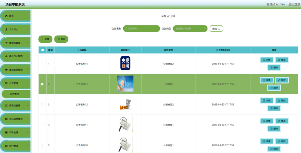Click 修改 for 公告名称11
This screenshot has width=301, height=153.
[x=282, y=121]
